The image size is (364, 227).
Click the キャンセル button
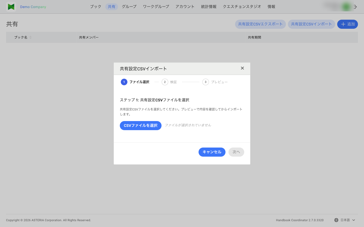(212, 152)
